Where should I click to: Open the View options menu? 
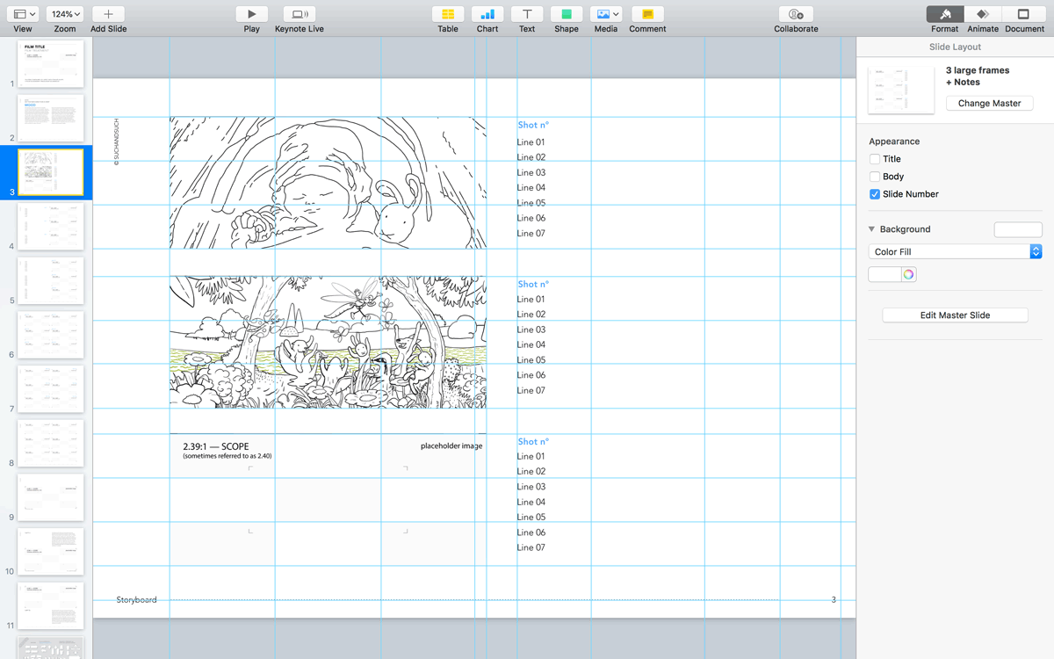click(x=24, y=14)
